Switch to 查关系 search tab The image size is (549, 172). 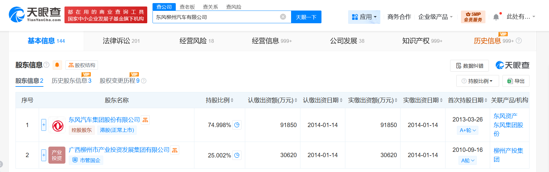(210, 7)
